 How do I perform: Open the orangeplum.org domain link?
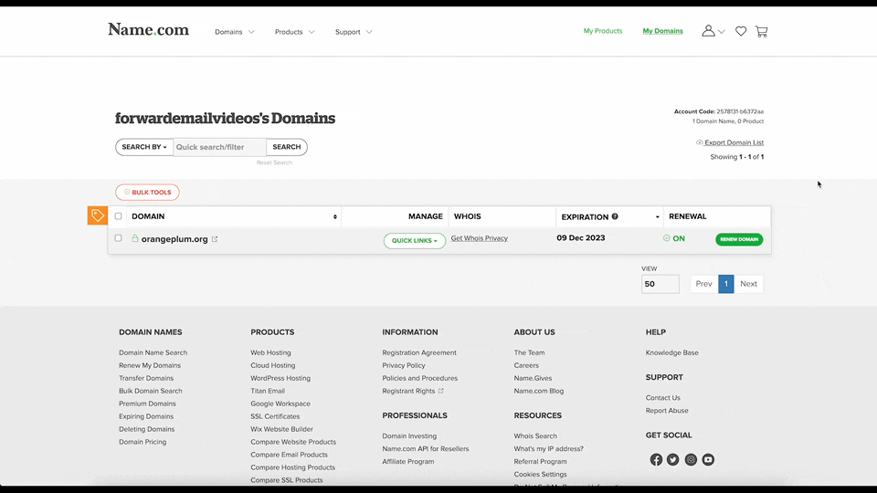point(174,238)
